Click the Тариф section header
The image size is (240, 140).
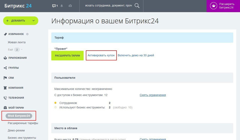(x=142, y=38)
